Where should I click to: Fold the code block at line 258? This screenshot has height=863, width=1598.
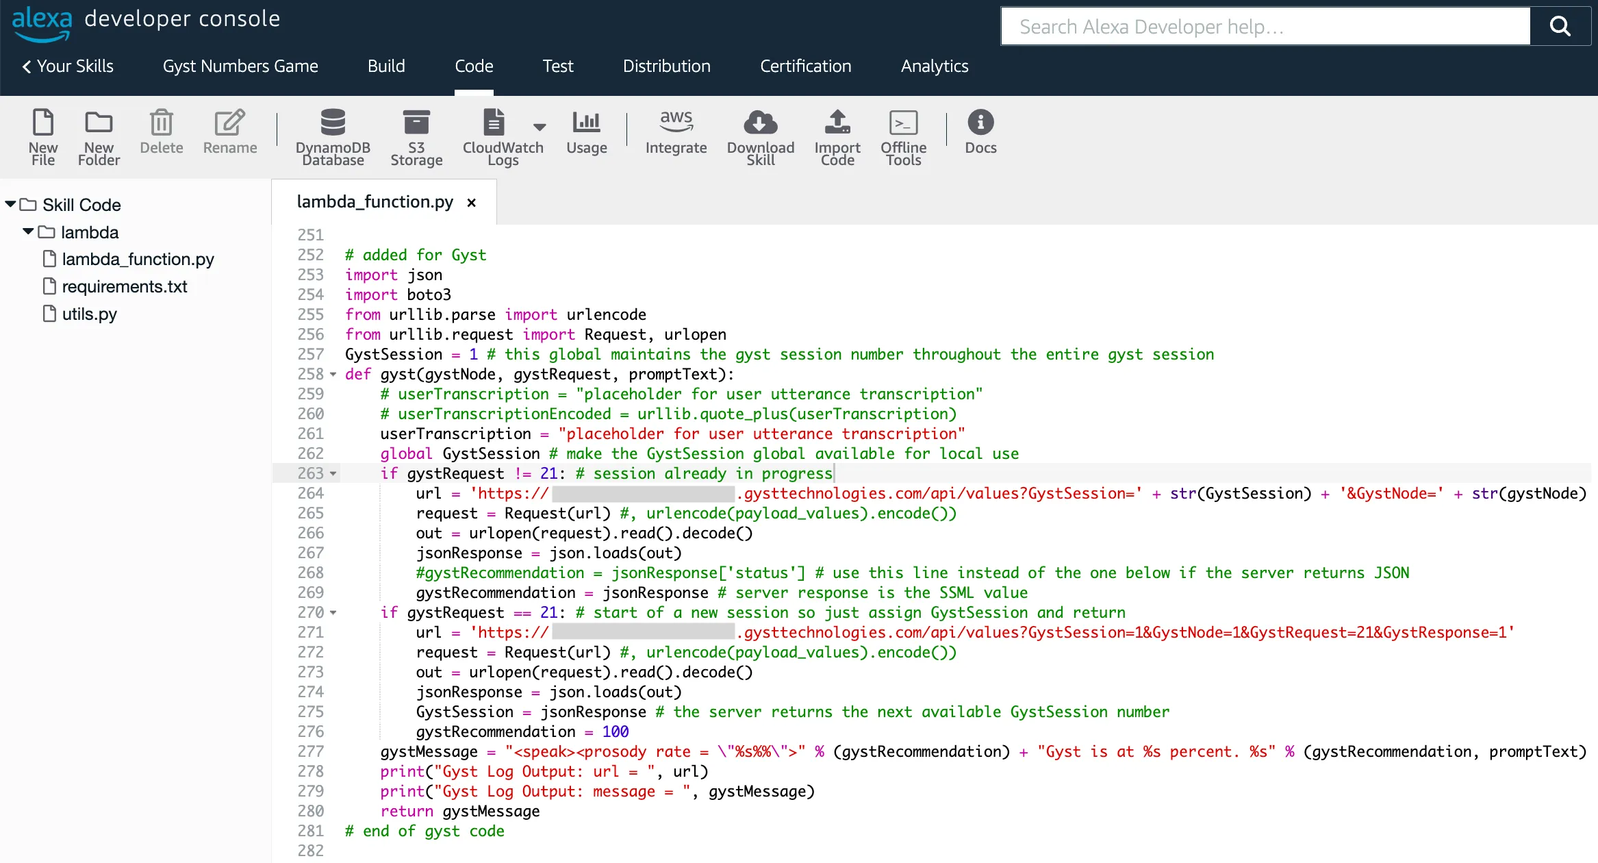pyautogui.click(x=333, y=375)
